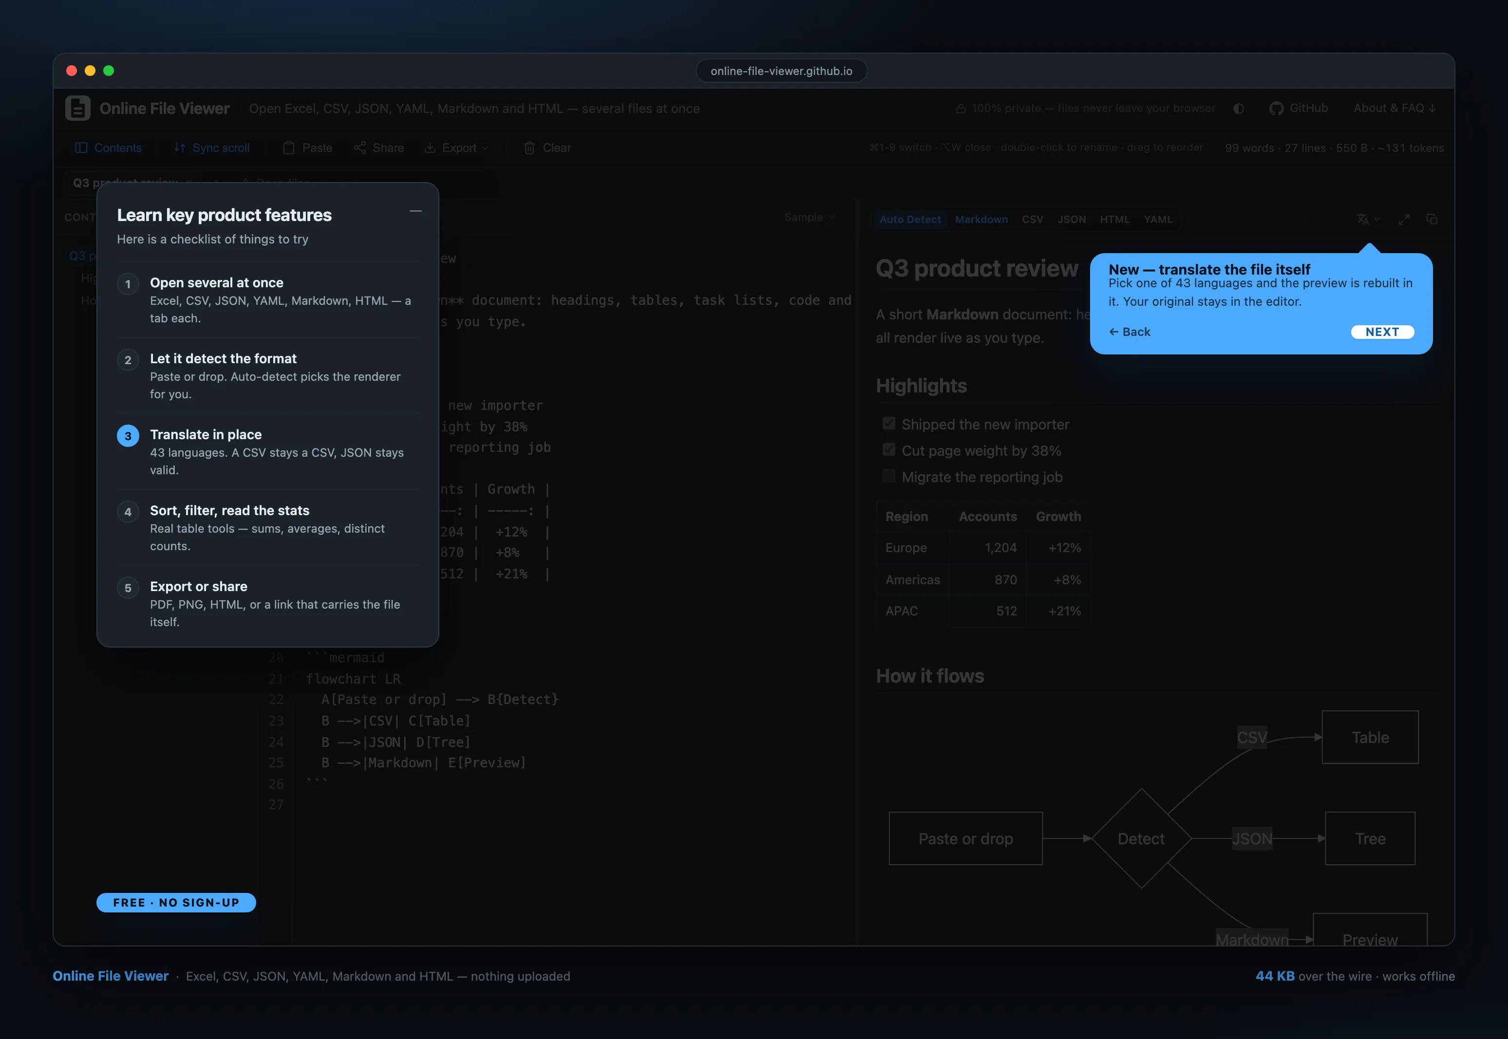Switch to the HTML format tab

coord(1115,220)
